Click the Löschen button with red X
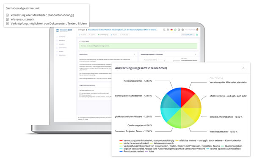Image resolution: width=254 pixels, height=160 pixels. coord(92,35)
